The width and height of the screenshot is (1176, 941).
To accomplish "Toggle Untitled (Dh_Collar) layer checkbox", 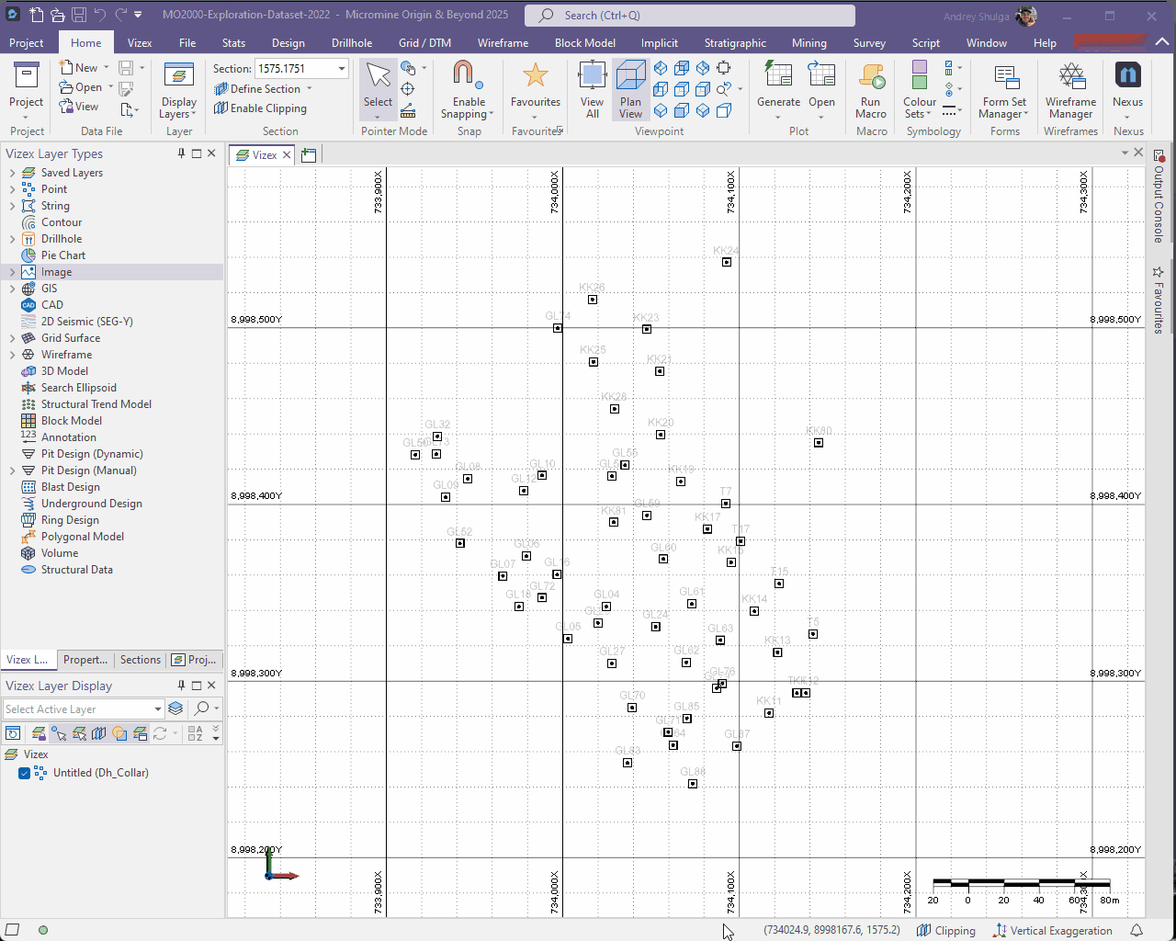I will [25, 773].
